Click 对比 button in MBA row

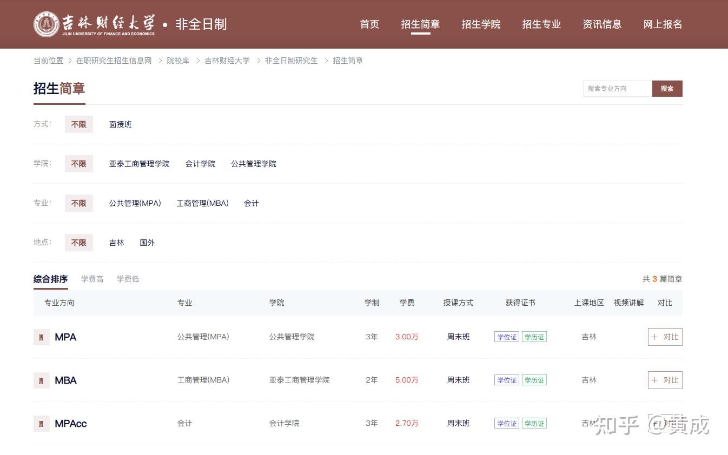(665, 380)
